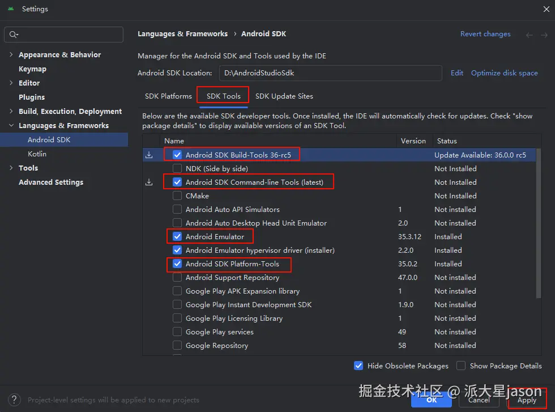Switch to SDK Update Sites tab
The width and height of the screenshot is (555, 412).
pyautogui.click(x=284, y=96)
